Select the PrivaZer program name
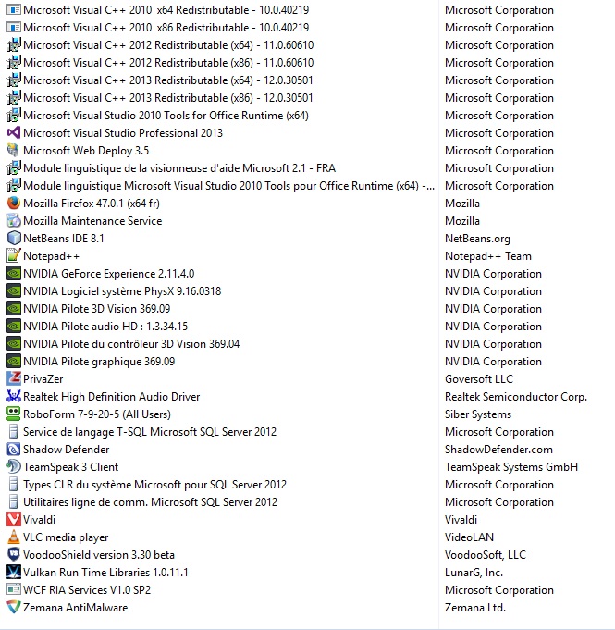This screenshot has height=630, width=615. tap(43, 379)
